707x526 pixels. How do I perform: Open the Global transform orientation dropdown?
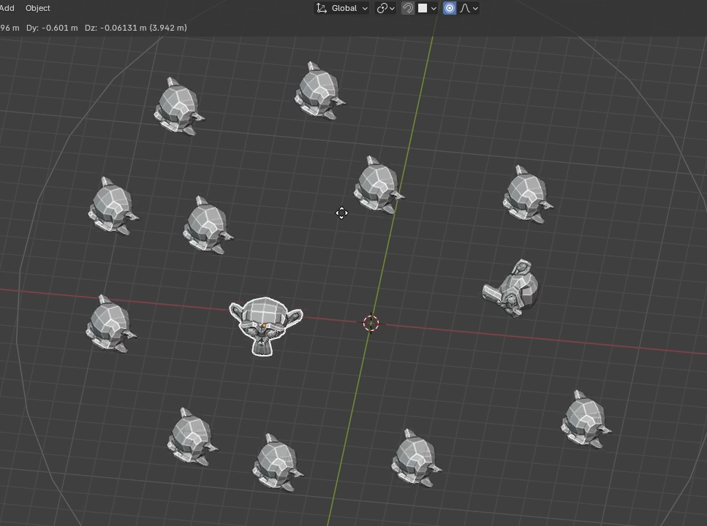(341, 8)
